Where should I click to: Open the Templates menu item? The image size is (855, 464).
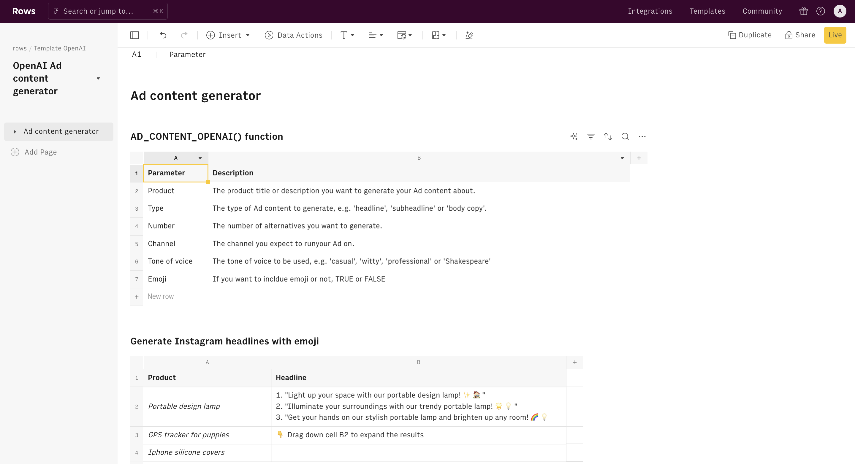(707, 11)
